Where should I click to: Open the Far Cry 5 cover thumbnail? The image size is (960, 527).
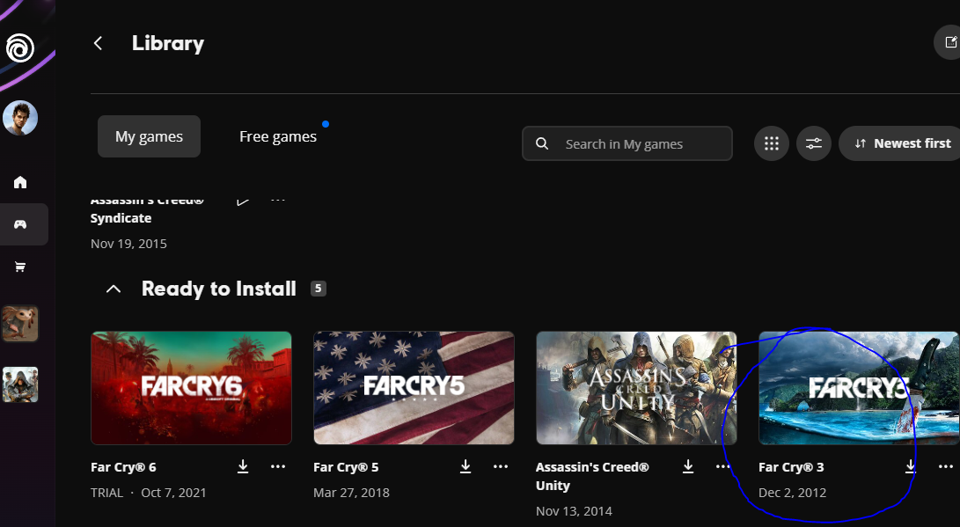pyautogui.click(x=414, y=388)
